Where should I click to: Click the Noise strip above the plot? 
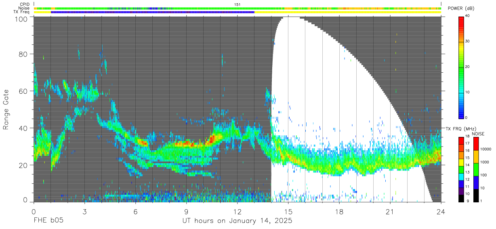[x=237, y=8]
